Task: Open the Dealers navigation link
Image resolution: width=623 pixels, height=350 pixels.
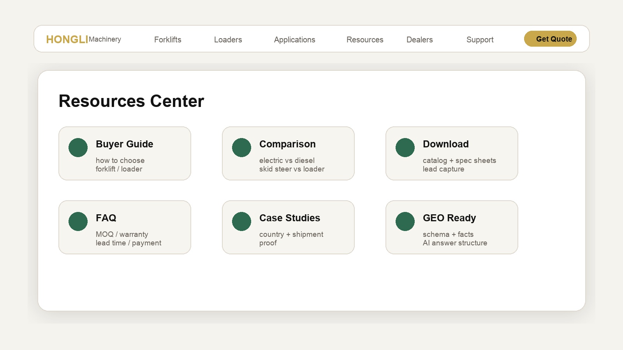Action: (x=420, y=40)
